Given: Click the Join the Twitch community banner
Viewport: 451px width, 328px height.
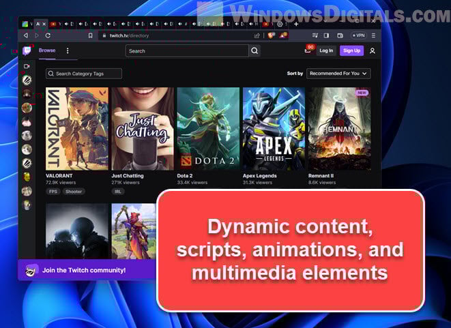Looking at the screenshot, I should coord(87,270).
